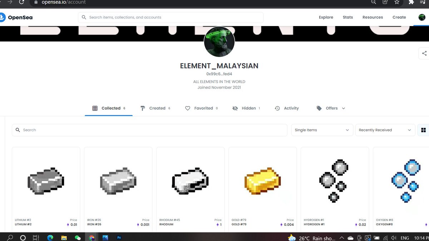The image size is (429, 241).
Task: Open the Rhodium #45 ingot image
Action: pos(190,181)
